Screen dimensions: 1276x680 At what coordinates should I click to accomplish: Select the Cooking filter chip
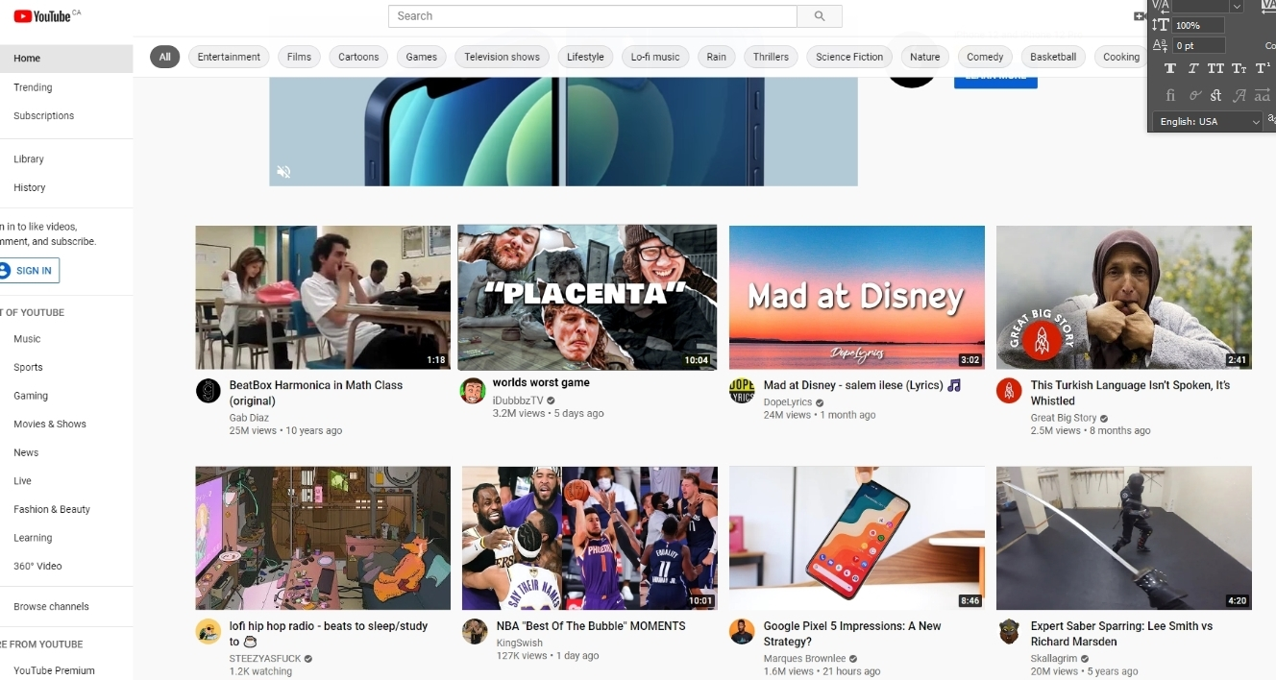[x=1121, y=57]
